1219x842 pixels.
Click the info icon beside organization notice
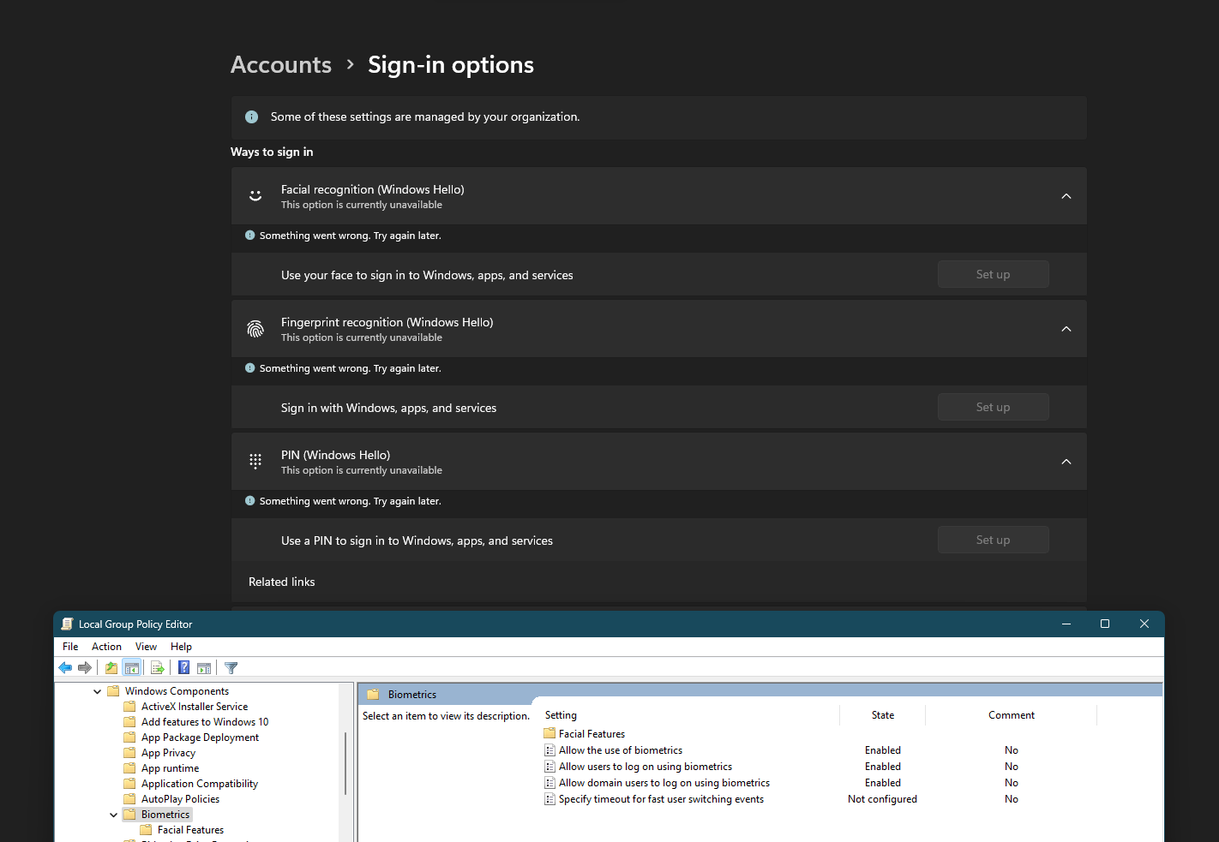pos(252,117)
